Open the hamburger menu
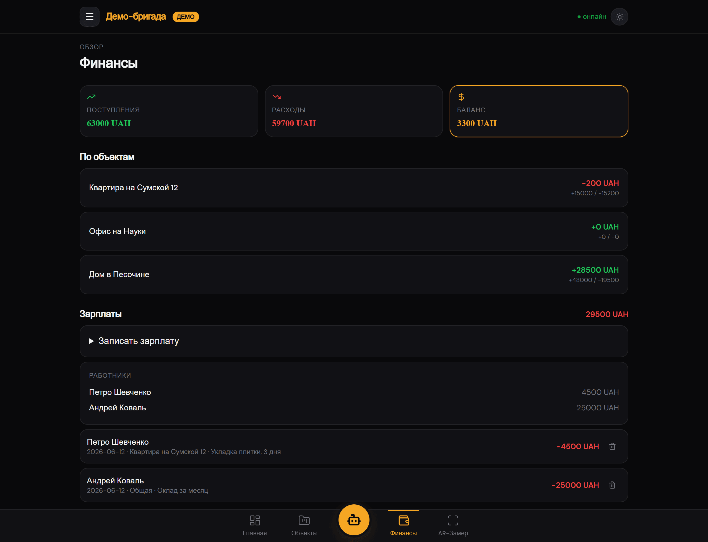Screen dimensions: 708x542 point(89,17)
